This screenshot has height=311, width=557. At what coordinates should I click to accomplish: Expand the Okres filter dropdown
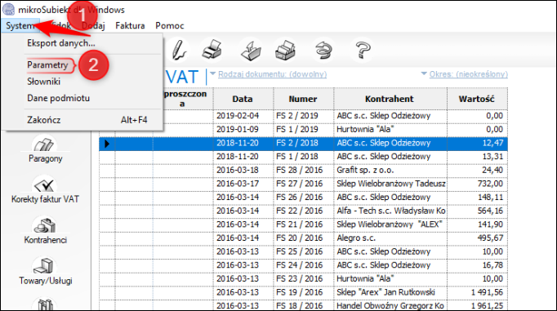click(465, 74)
